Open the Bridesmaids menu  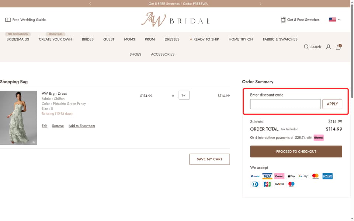(x=18, y=39)
